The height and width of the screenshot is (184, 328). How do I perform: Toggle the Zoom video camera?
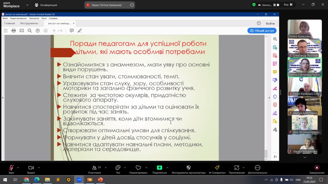click(x=31, y=169)
